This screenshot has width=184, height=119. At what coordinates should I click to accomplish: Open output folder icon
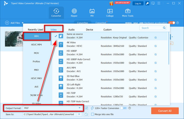coord(86,114)
